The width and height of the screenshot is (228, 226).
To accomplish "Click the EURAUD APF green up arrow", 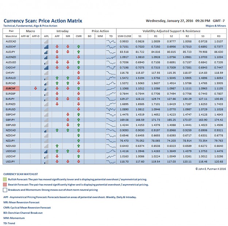I will click(x=57, y=78).
